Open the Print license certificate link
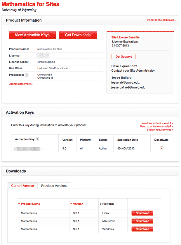The height and width of the screenshot is (245, 181). point(162,20)
